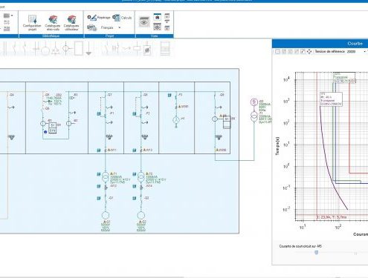Image resolution: width=368 pixels, height=278 pixels.
Task: Click the short-circuit current slider handle
Action: pyautogui.click(x=317, y=252)
